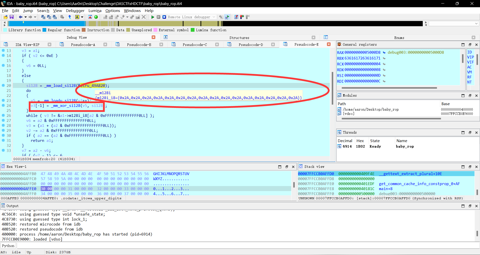Click the open file toolbar icon
Viewport: 480px width, 255px height.
[x=5, y=17]
